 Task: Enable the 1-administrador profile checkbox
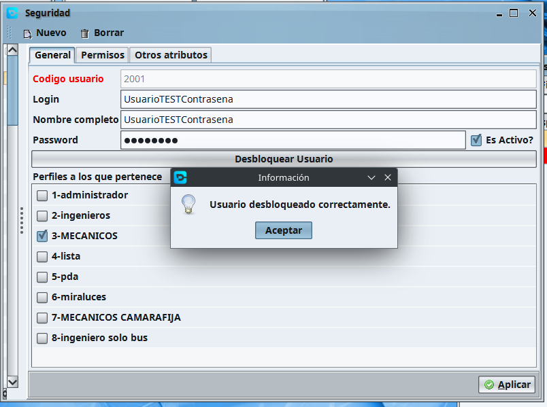pyautogui.click(x=42, y=196)
